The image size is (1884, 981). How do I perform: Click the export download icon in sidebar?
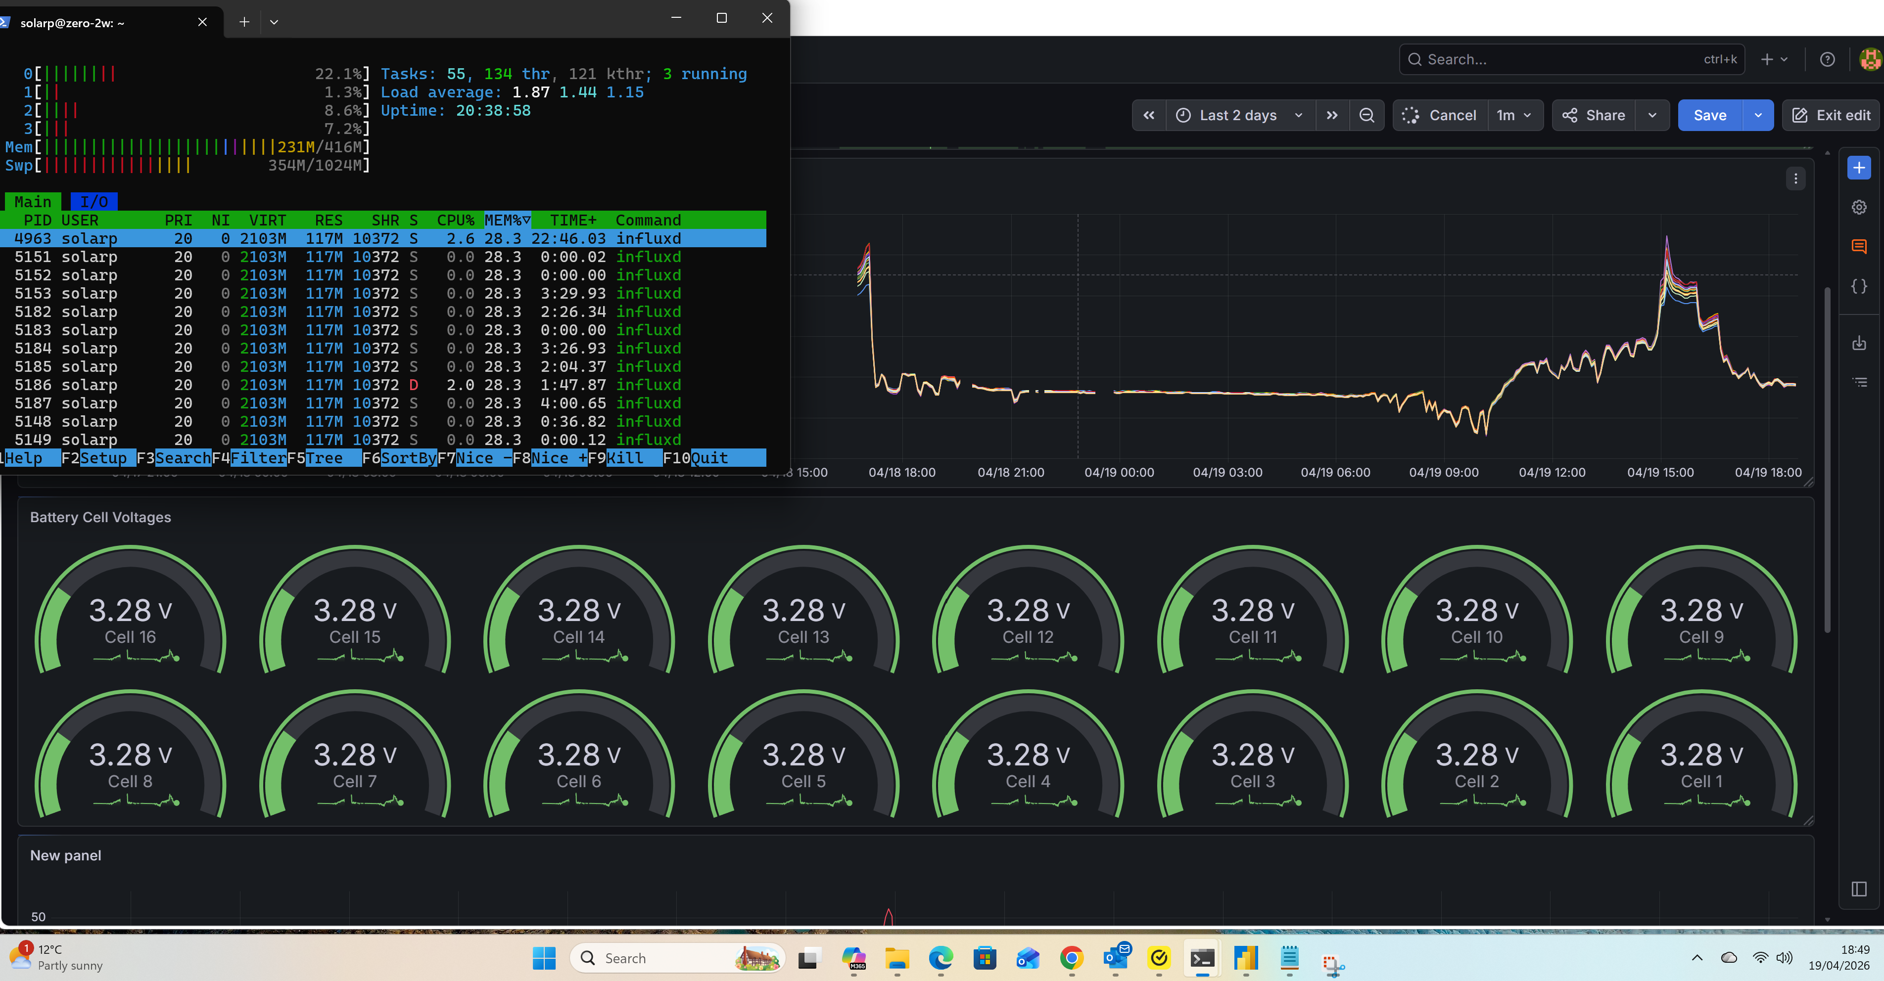click(x=1858, y=343)
